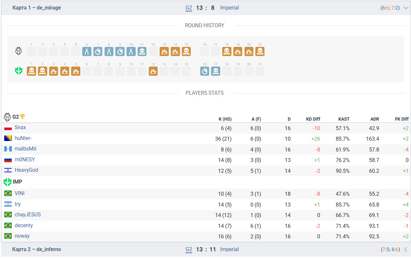Click Imperial round 17 skull icon
The height and width of the screenshot is (258, 411).
point(216,71)
